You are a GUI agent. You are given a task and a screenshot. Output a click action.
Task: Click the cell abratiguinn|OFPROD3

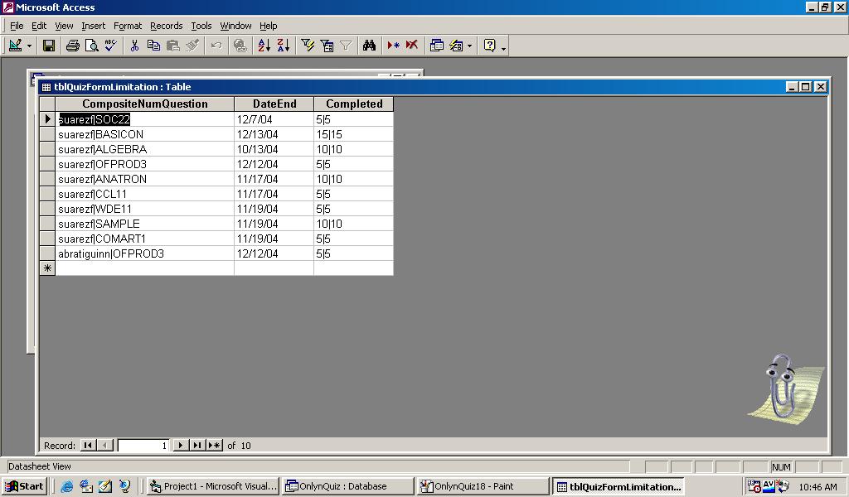click(144, 253)
